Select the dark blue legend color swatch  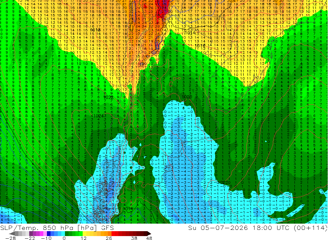click(x=49, y=233)
